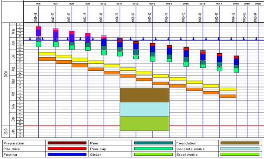Click station label 1054+77

tap(117, 17)
